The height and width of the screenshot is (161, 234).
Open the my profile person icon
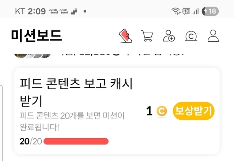213,36
